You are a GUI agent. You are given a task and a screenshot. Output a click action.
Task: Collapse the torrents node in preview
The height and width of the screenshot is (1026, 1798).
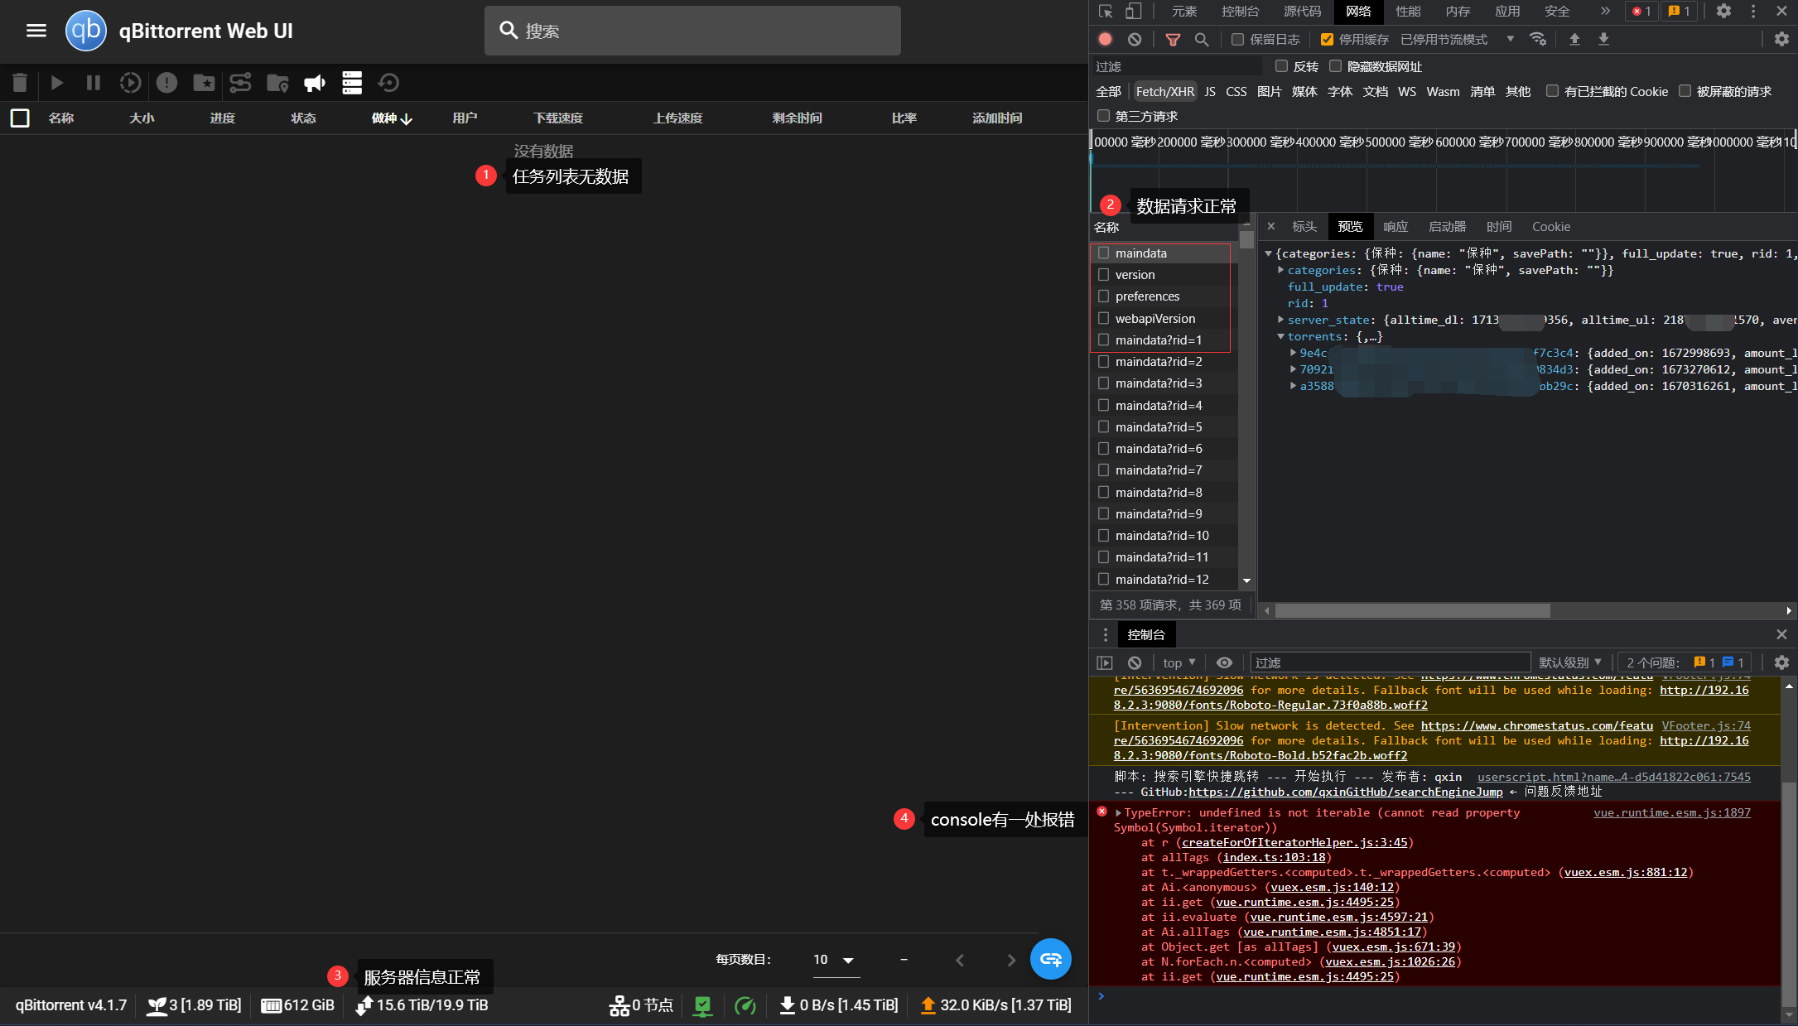pos(1280,336)
